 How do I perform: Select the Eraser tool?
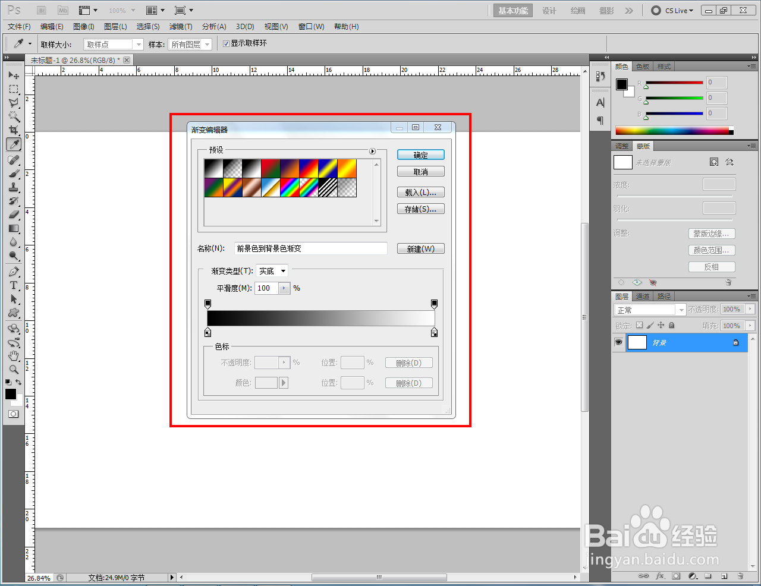pyautogui.click(x=14, y=215)
